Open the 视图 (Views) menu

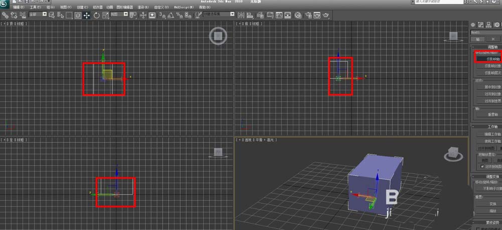pyautogui.click(x=66, y=7)
